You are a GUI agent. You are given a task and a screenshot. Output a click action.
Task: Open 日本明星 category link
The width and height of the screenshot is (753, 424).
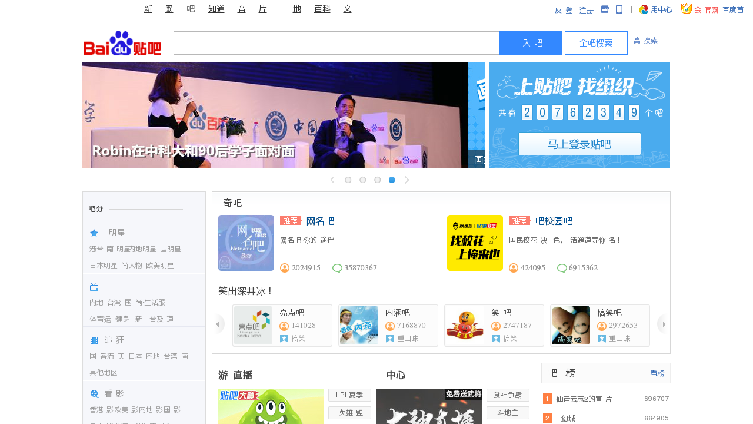104,266
